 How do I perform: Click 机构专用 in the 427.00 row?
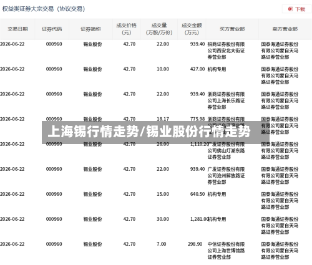217,69
